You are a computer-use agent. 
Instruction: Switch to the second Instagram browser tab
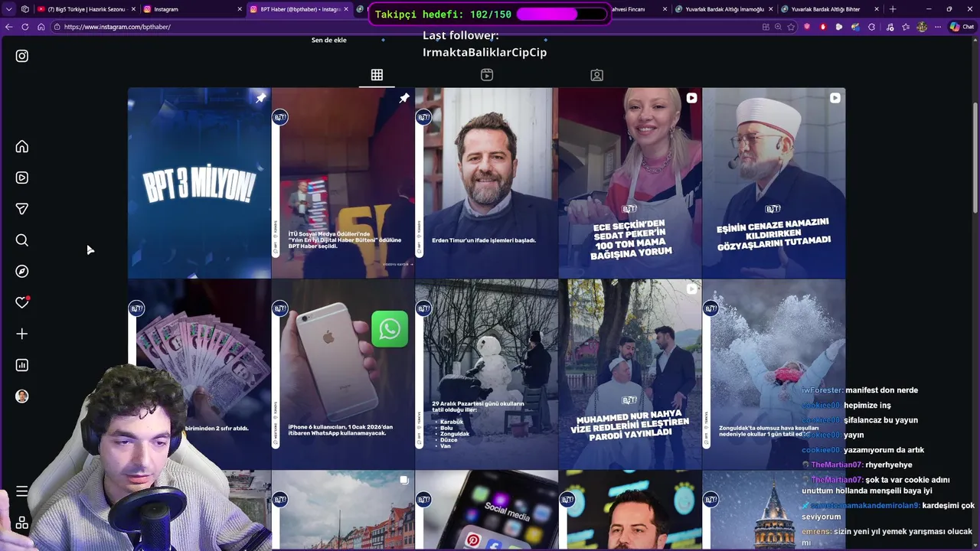191,9
